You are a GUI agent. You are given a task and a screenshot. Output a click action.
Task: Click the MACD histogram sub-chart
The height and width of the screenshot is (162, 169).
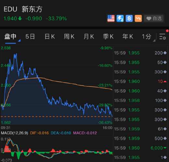[x=57, y=149]
